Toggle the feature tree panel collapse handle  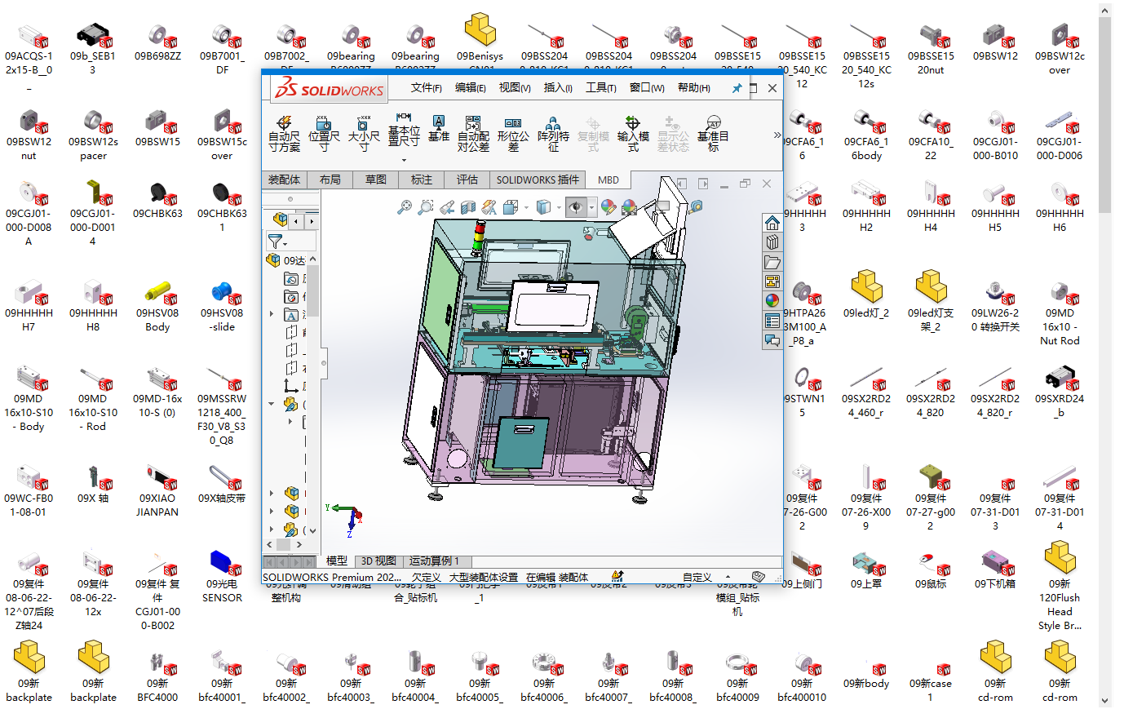click(x=324, y=363)
